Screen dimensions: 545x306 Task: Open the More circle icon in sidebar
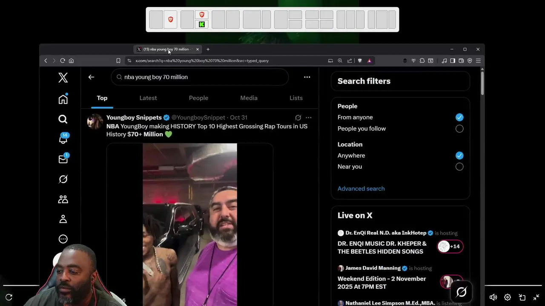tap(63, 239)
